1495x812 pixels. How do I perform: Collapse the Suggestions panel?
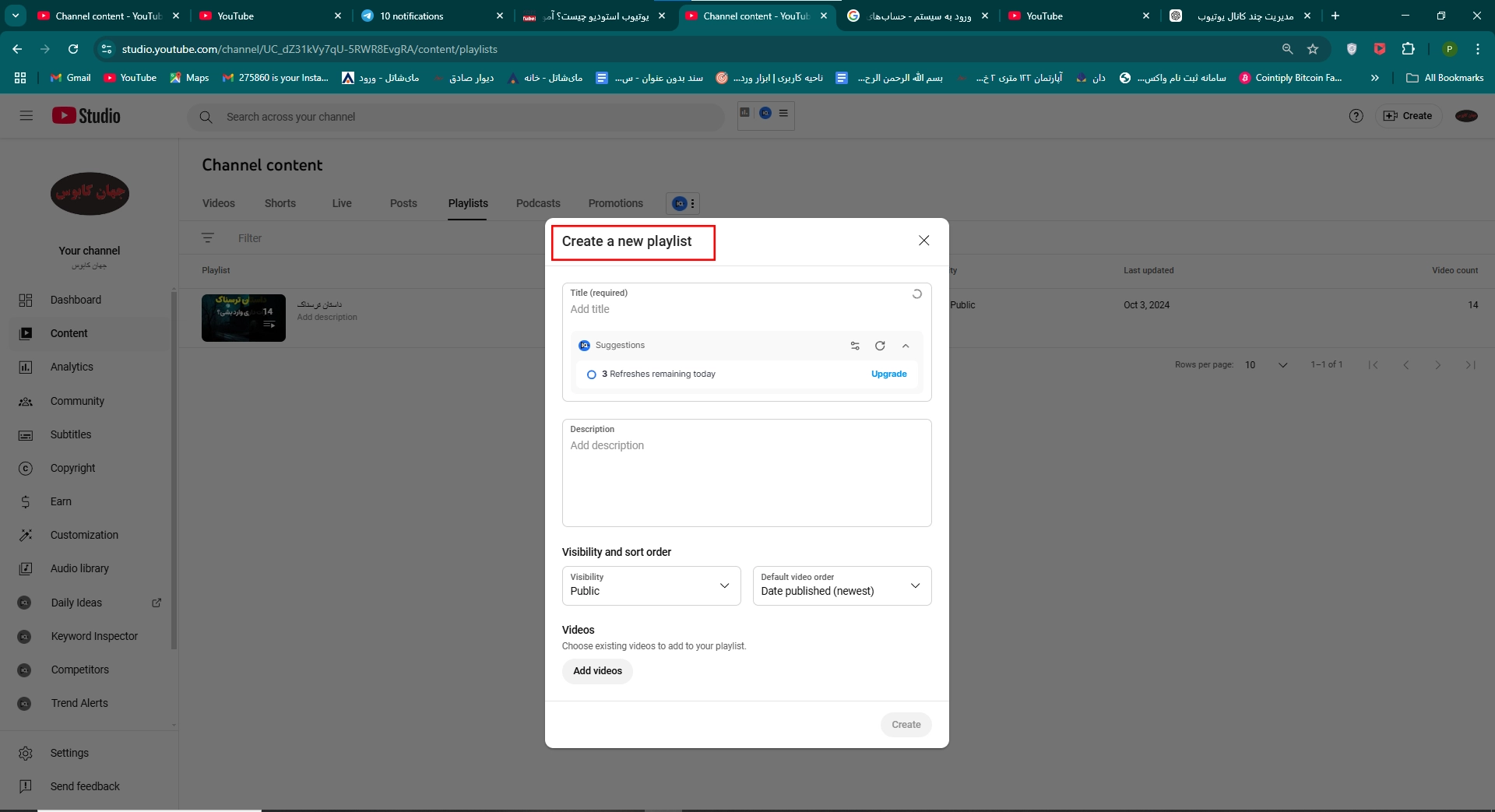click(906, 346)
